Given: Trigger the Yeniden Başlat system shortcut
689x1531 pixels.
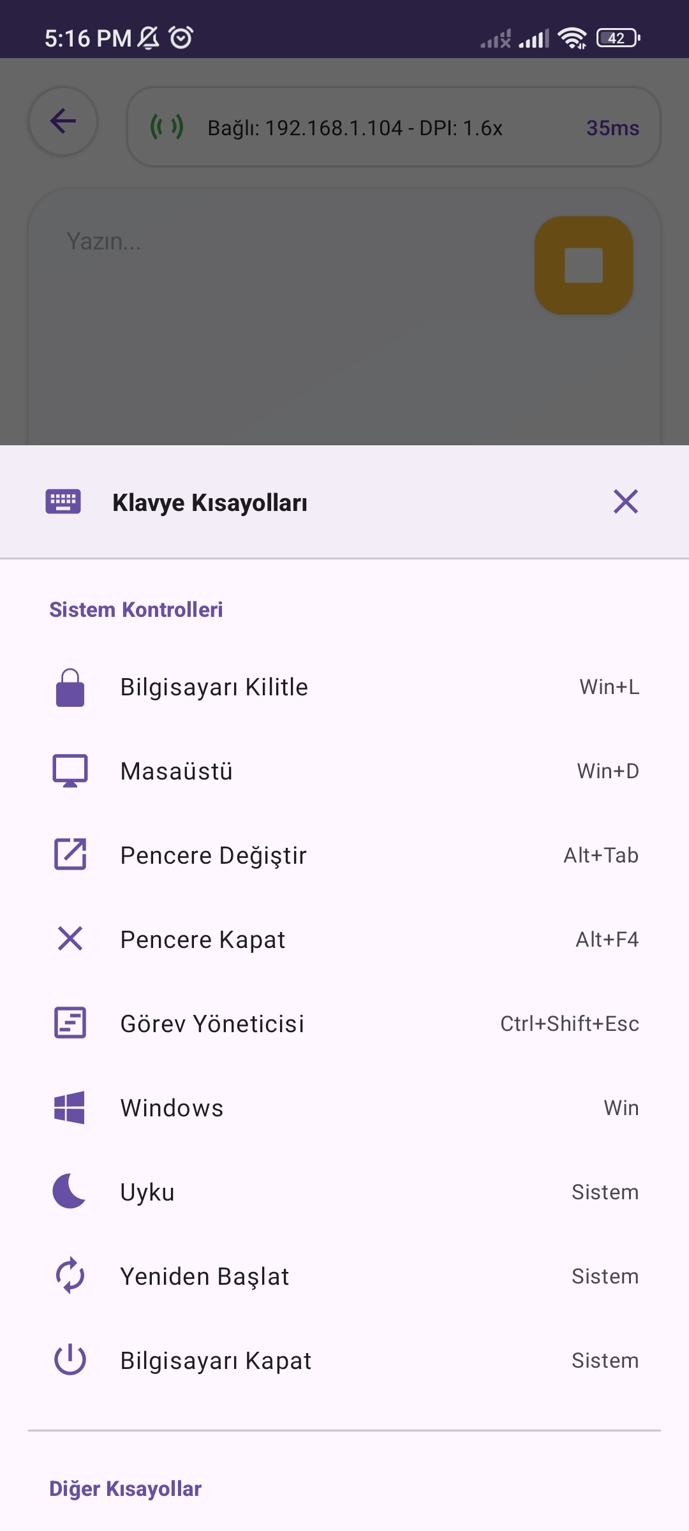Looking at the screenshot, I should pos(344,1276).
